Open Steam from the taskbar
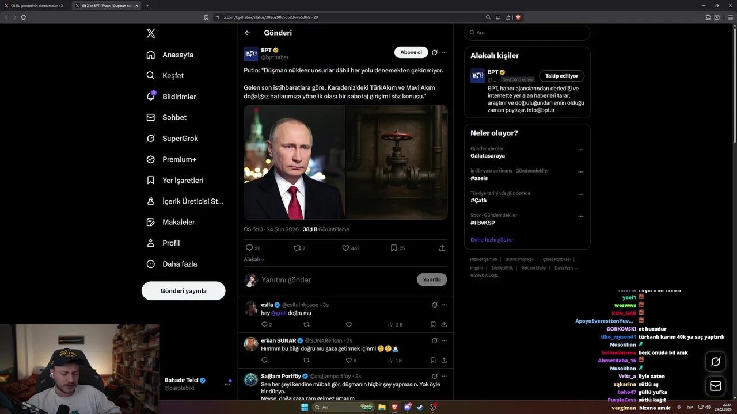The height and width of the screenshot is (414, 737). point(420,407)
